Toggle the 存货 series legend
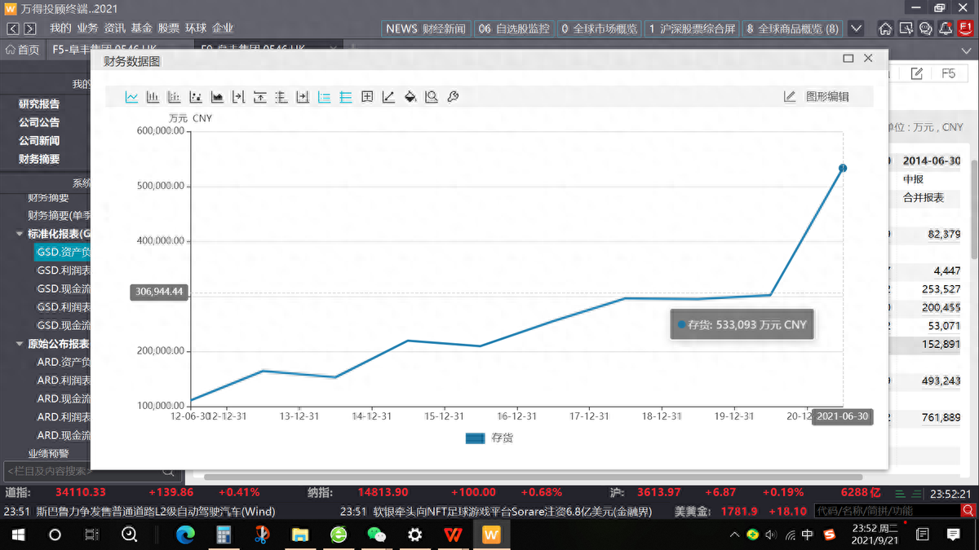Screen dimensions: 979x550 pos(489,438)
